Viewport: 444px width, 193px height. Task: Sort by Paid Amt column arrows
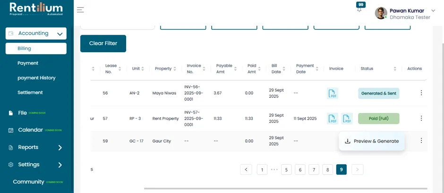(x=259, y=69)
